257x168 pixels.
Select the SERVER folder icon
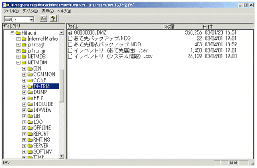tap(30, 146)
